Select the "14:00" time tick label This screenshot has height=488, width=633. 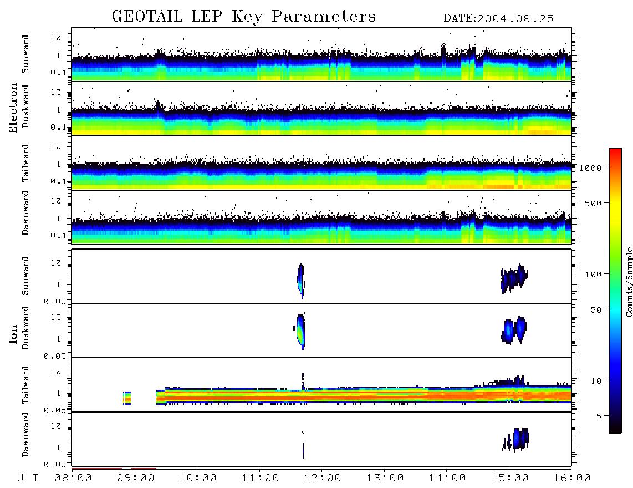[447, 478]
